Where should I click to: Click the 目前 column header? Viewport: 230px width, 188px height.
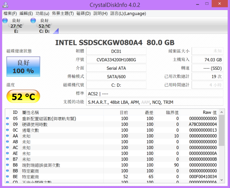coord(116,112)
